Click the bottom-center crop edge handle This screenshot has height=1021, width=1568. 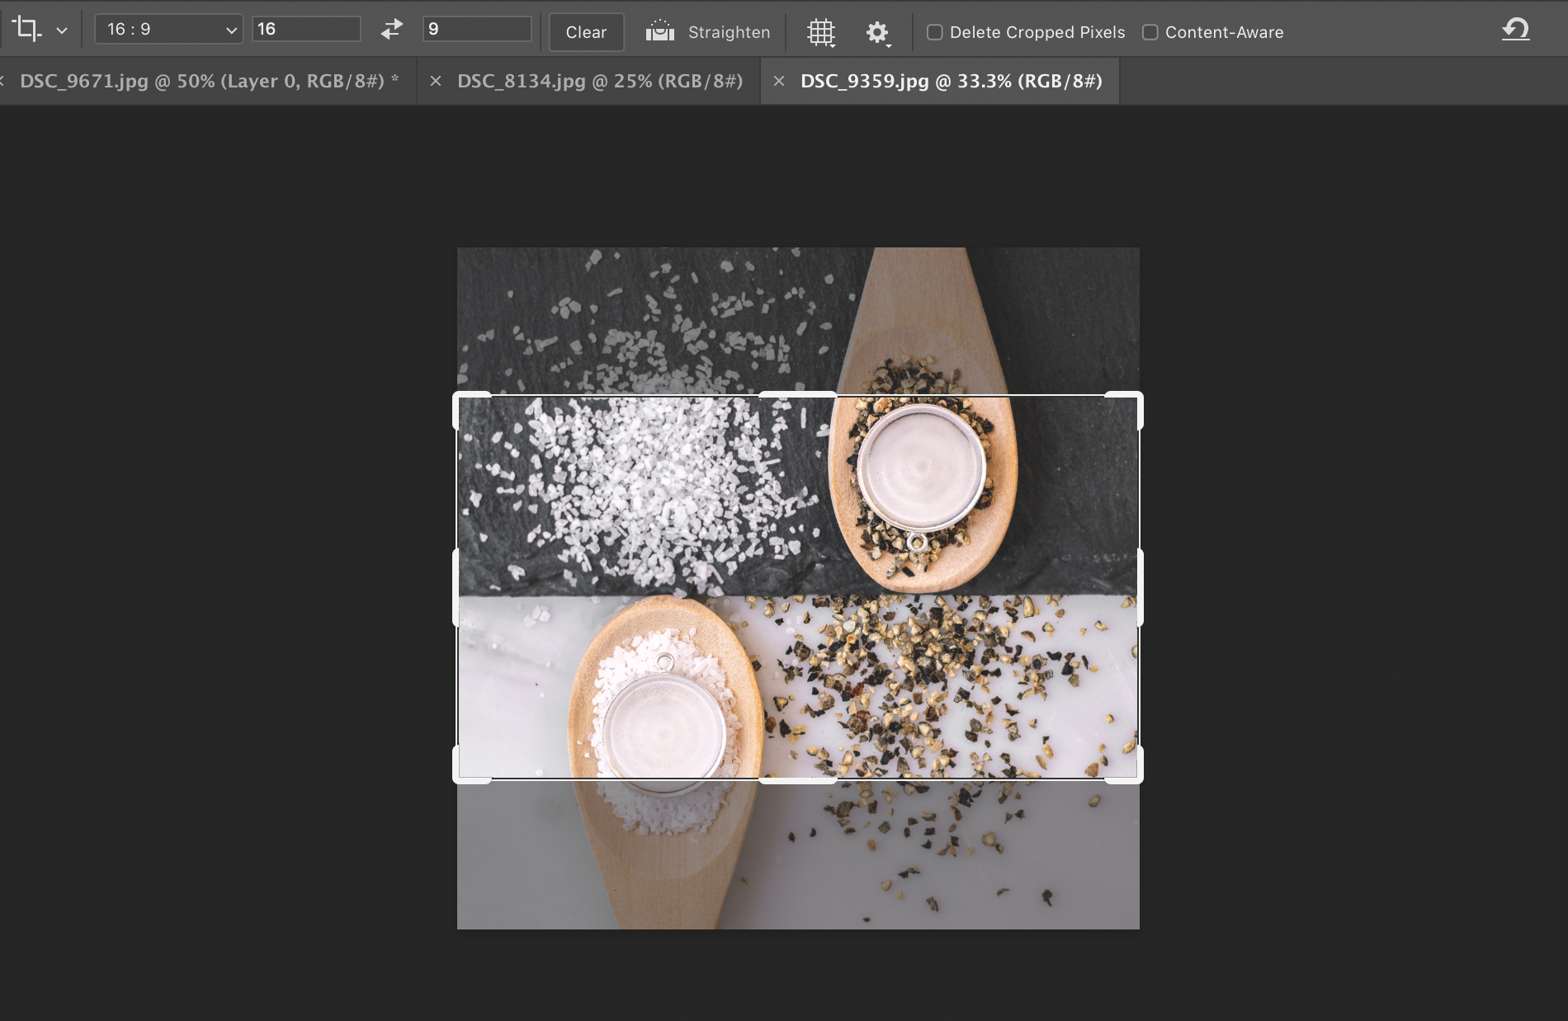point(798,779)
